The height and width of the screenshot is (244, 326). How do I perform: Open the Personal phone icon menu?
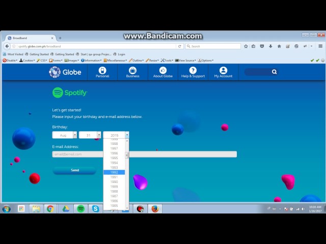102,72
